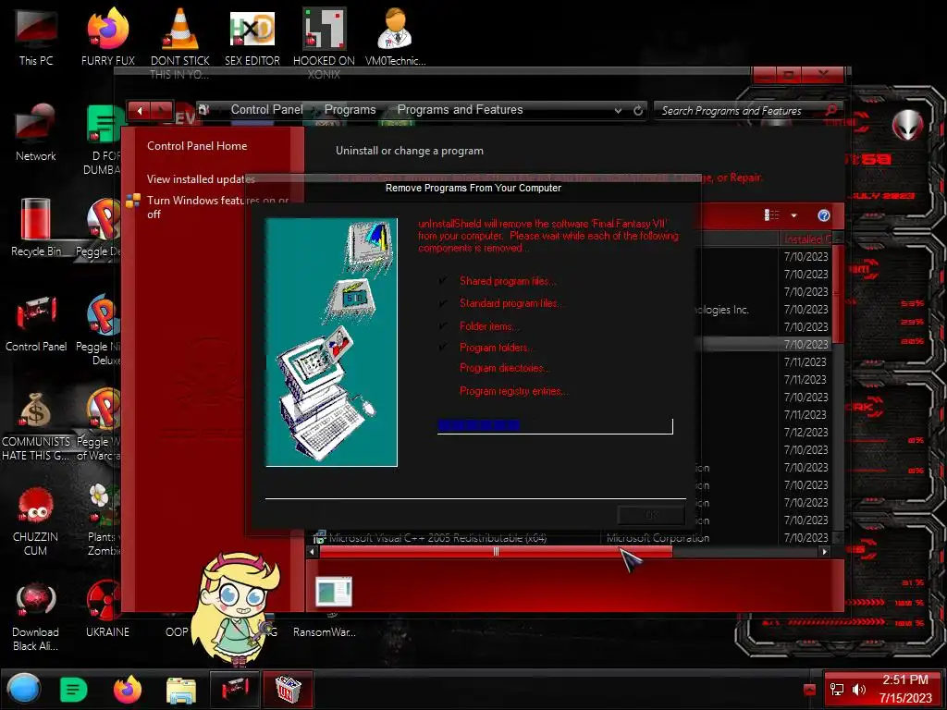The height and width of the screenshot is (710, 947).
Task: Click the 'Uninstall or change a program' heading
Action: pyautogui.click(x=410, y=151)
